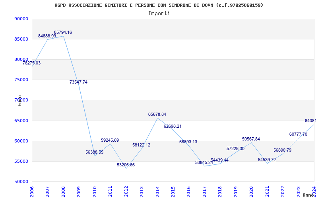Click the 'Anno' x-axis title

click(x=308, y=195)
